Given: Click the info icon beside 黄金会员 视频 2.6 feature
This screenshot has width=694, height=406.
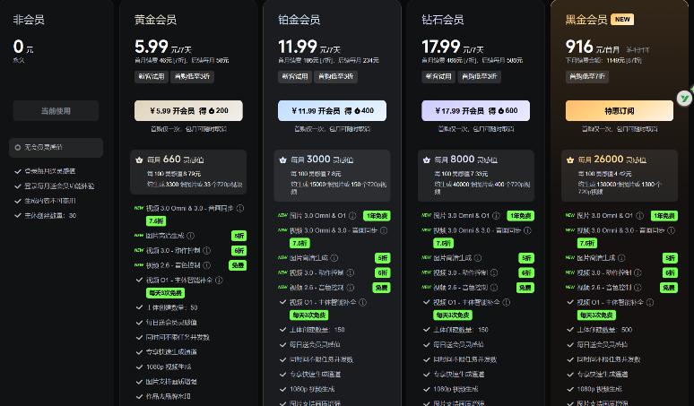Looking at the screenshot, I should click(208, 265).
